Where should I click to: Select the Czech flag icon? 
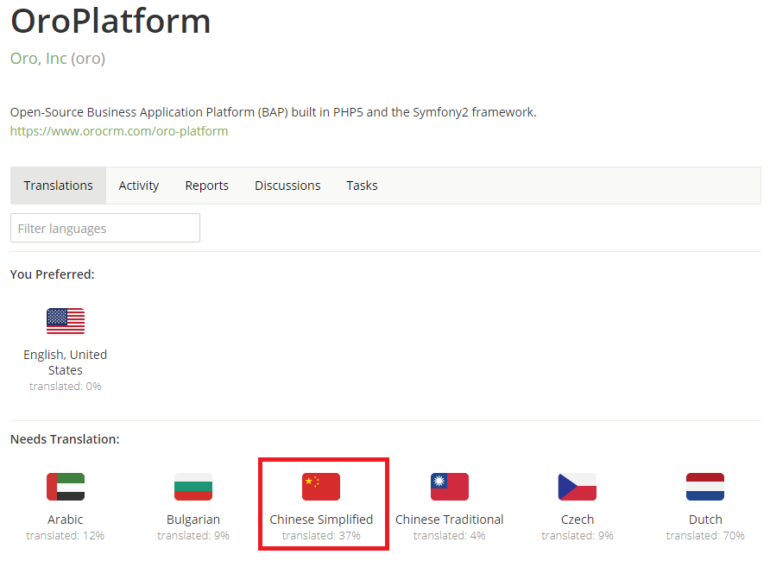[577, 487]
